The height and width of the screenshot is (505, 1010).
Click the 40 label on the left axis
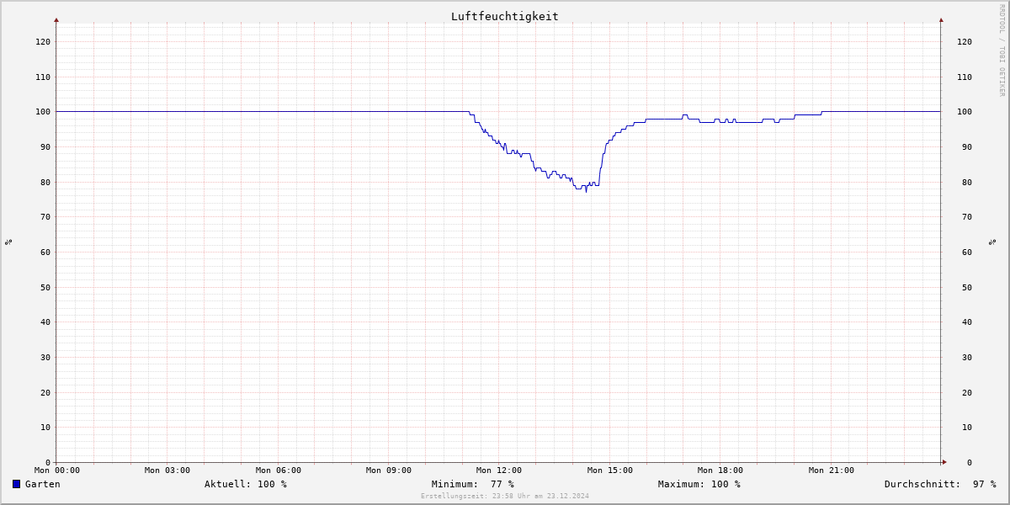[x=45, y=322]
